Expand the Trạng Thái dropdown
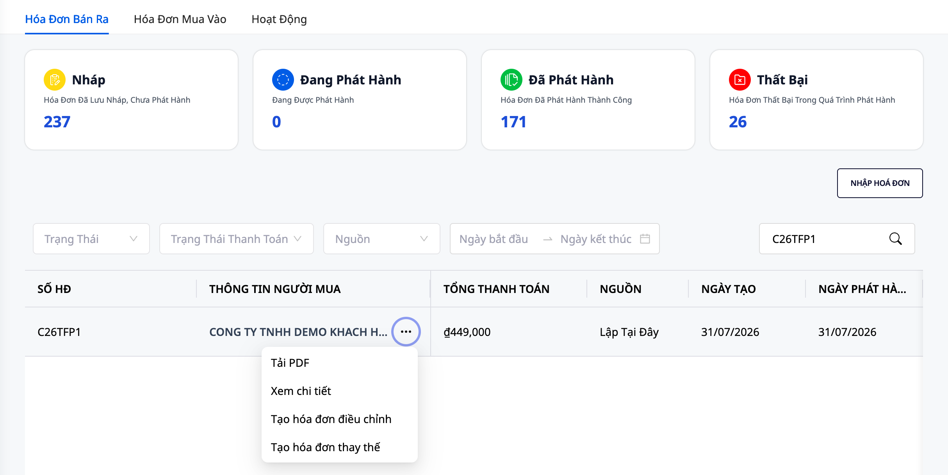This screenshot has width=948, height=475. pyautogui.click(x=91, y=239)
